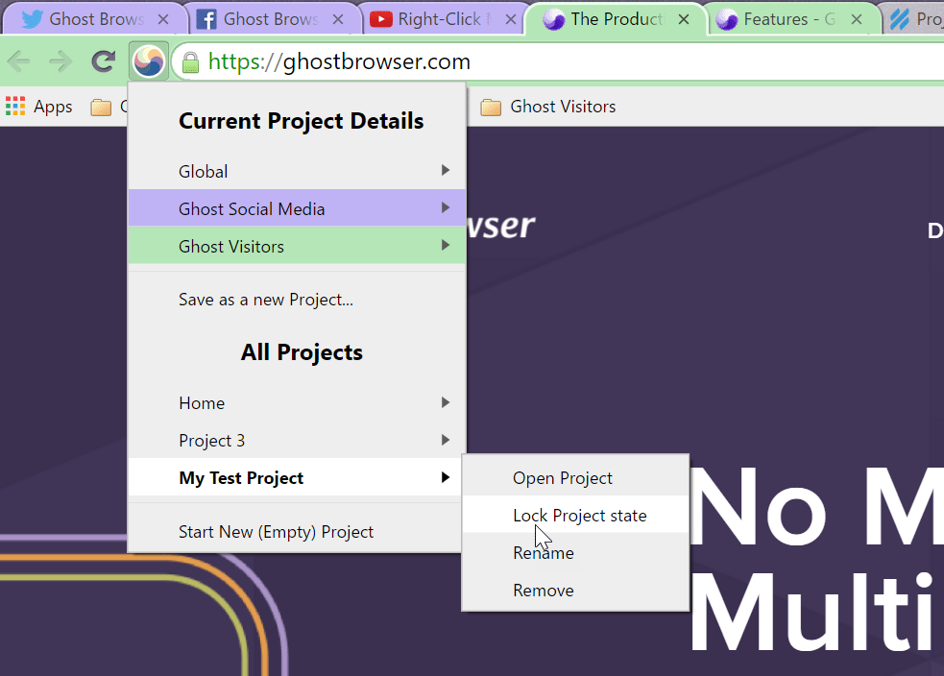Image resolution: width=944 pixels, height=676 pixels.
Task: Click the green padlock security icon
Action: (x=190, y=61)
